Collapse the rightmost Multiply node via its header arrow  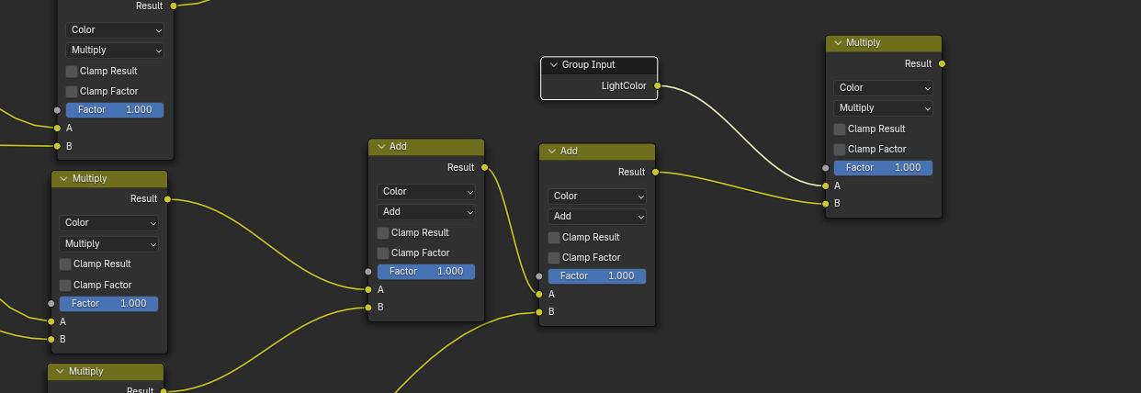coord(837,43)
